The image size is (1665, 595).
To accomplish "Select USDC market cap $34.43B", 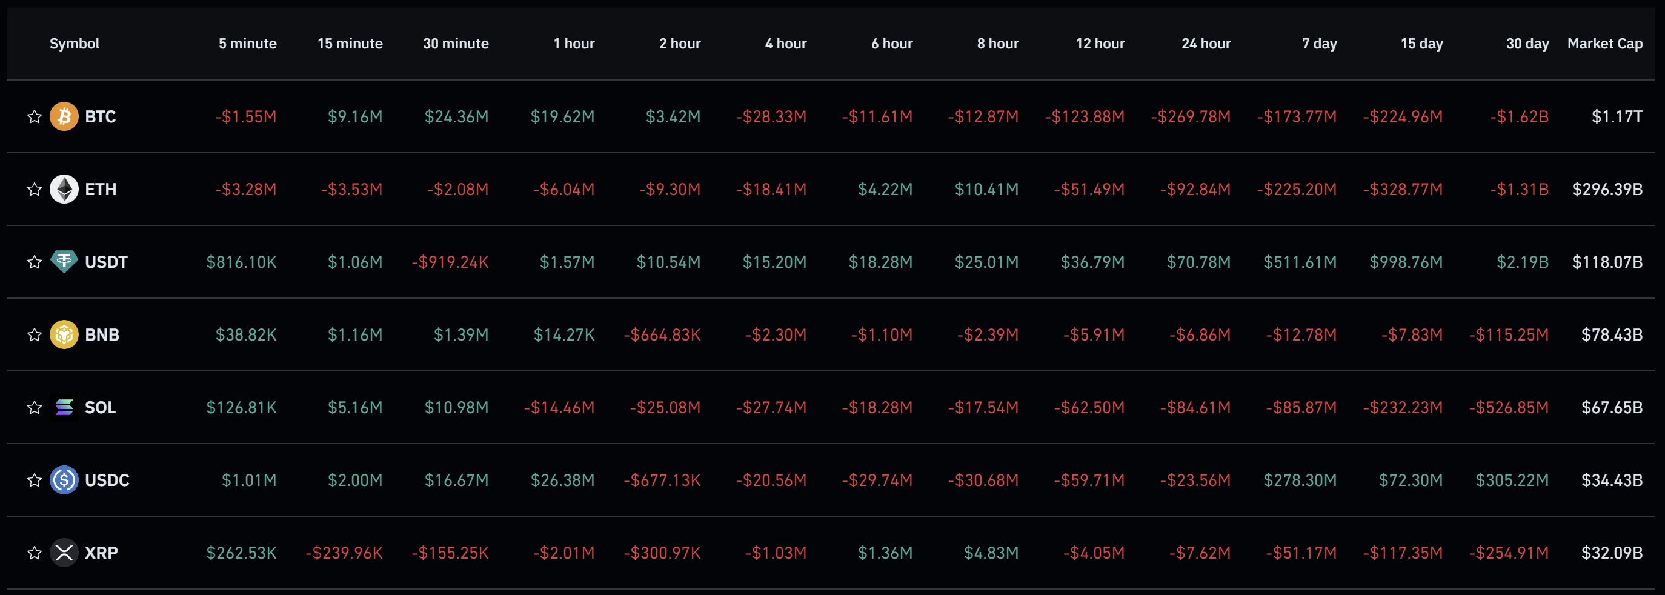I will pyautogui.click(x=1611, y=480).
